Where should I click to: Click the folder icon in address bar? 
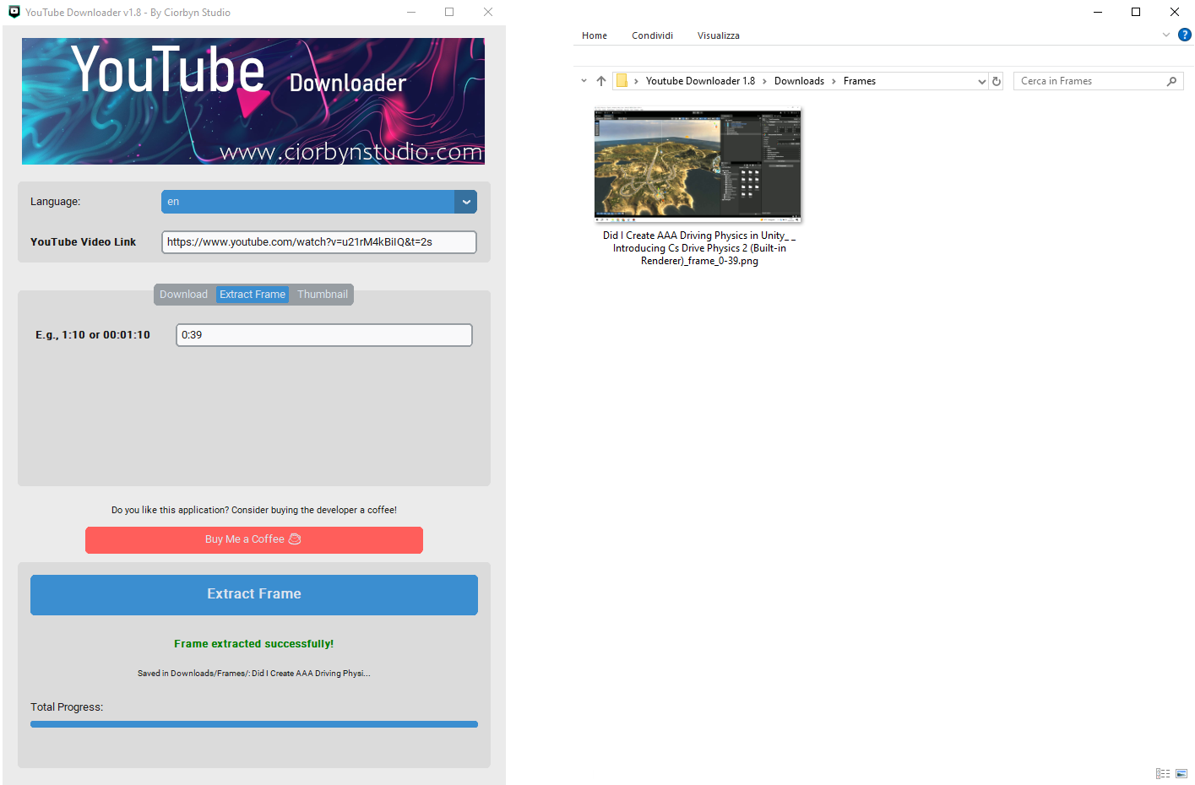[x=622, y=81]
